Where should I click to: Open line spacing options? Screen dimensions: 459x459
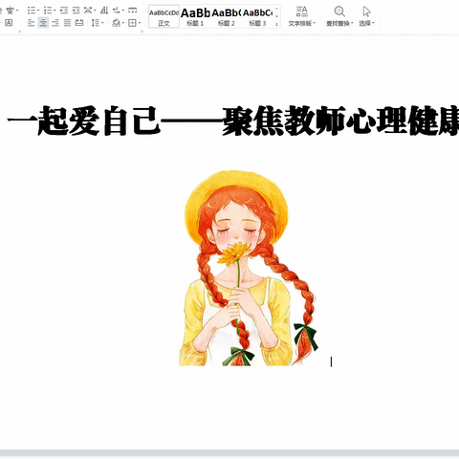pyautogui.click(x=95, y=23)
